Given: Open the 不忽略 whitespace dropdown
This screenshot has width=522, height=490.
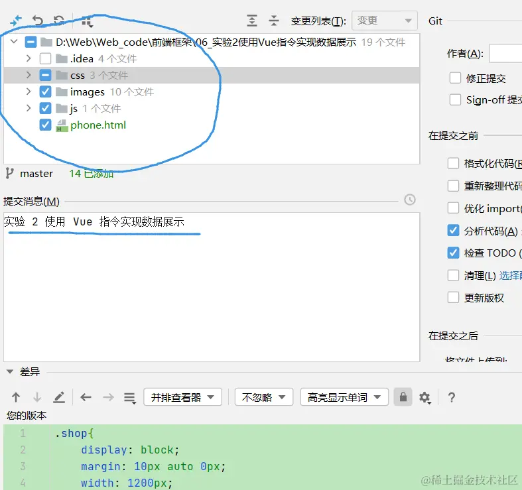Looking at the screenshot, I should [x=264, y=397].
